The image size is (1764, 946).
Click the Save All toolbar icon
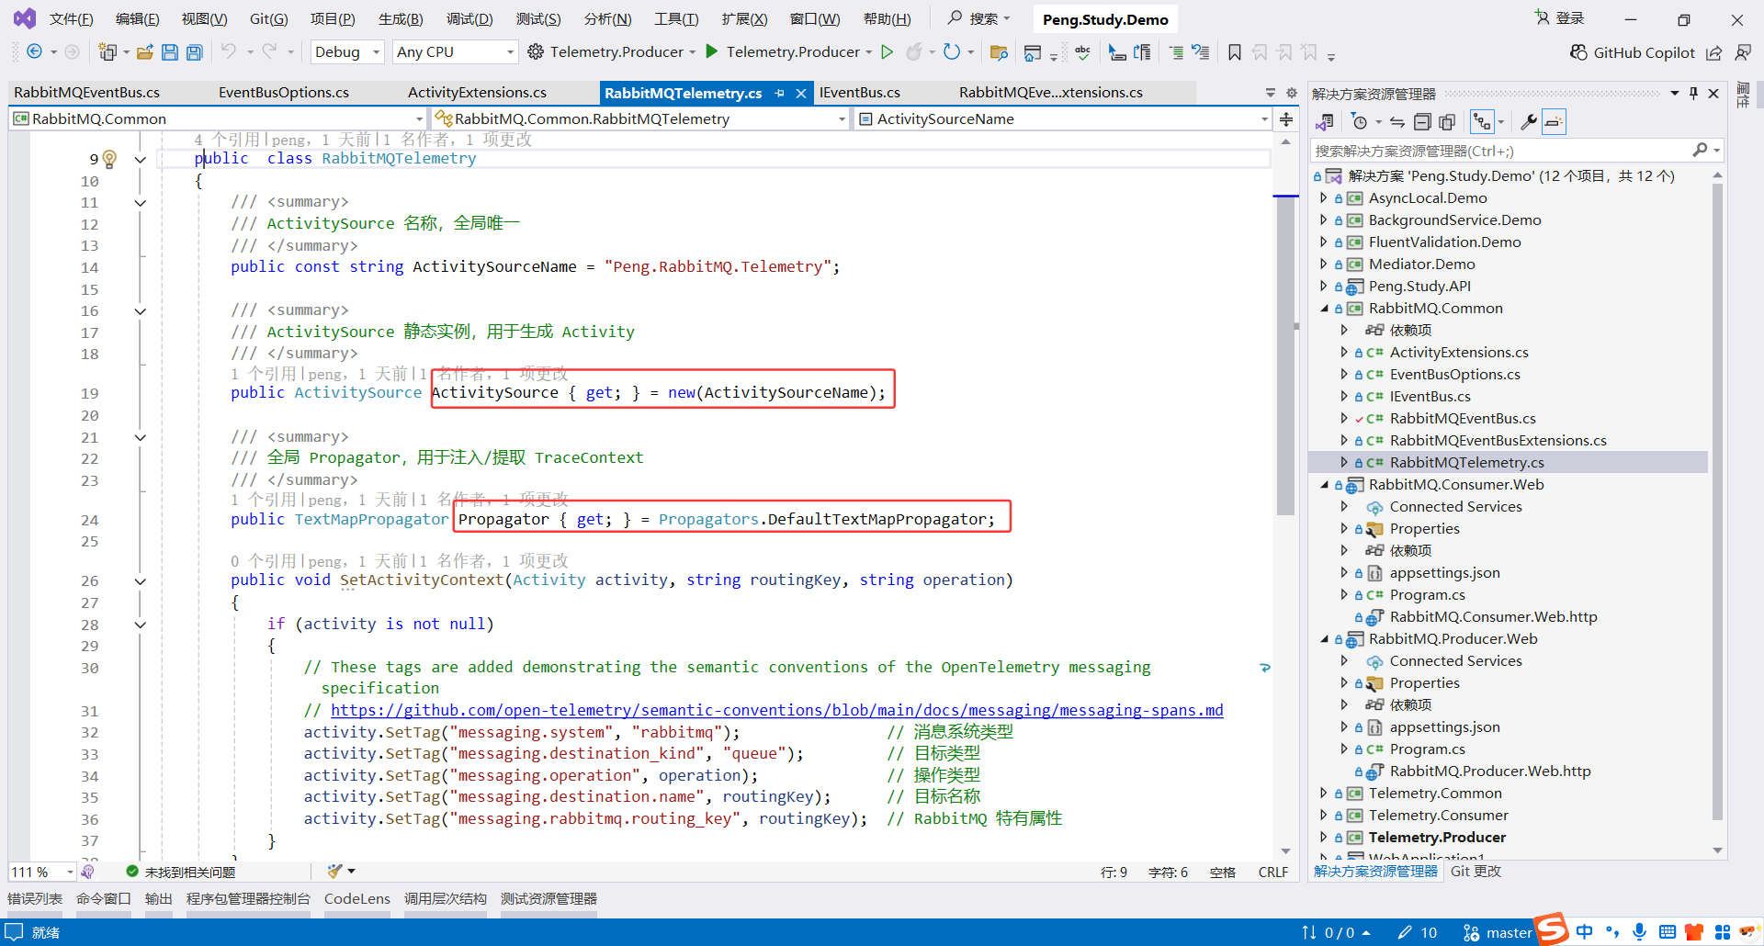point(195,51)
